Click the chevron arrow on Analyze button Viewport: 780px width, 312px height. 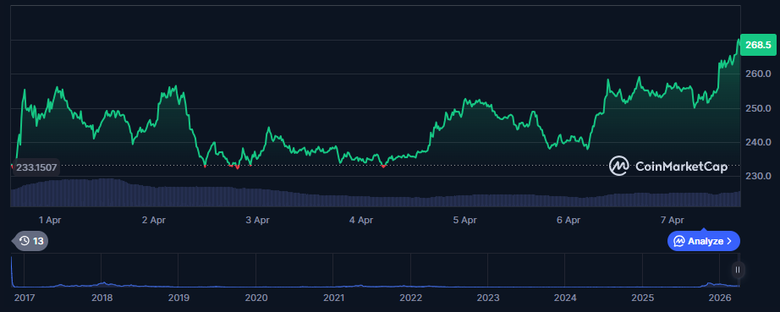[729, 241]
